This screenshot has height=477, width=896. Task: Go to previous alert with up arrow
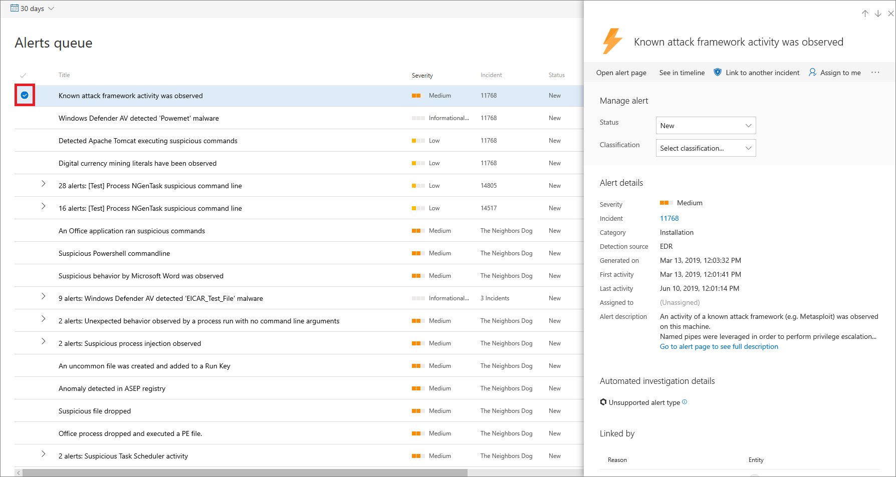pyautogui.click(x=865, y=14)
